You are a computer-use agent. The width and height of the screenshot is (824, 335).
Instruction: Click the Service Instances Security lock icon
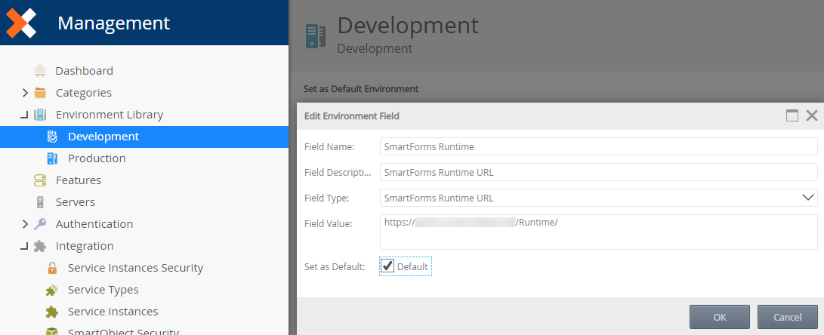pyautogui.click(x=52, y=268)
